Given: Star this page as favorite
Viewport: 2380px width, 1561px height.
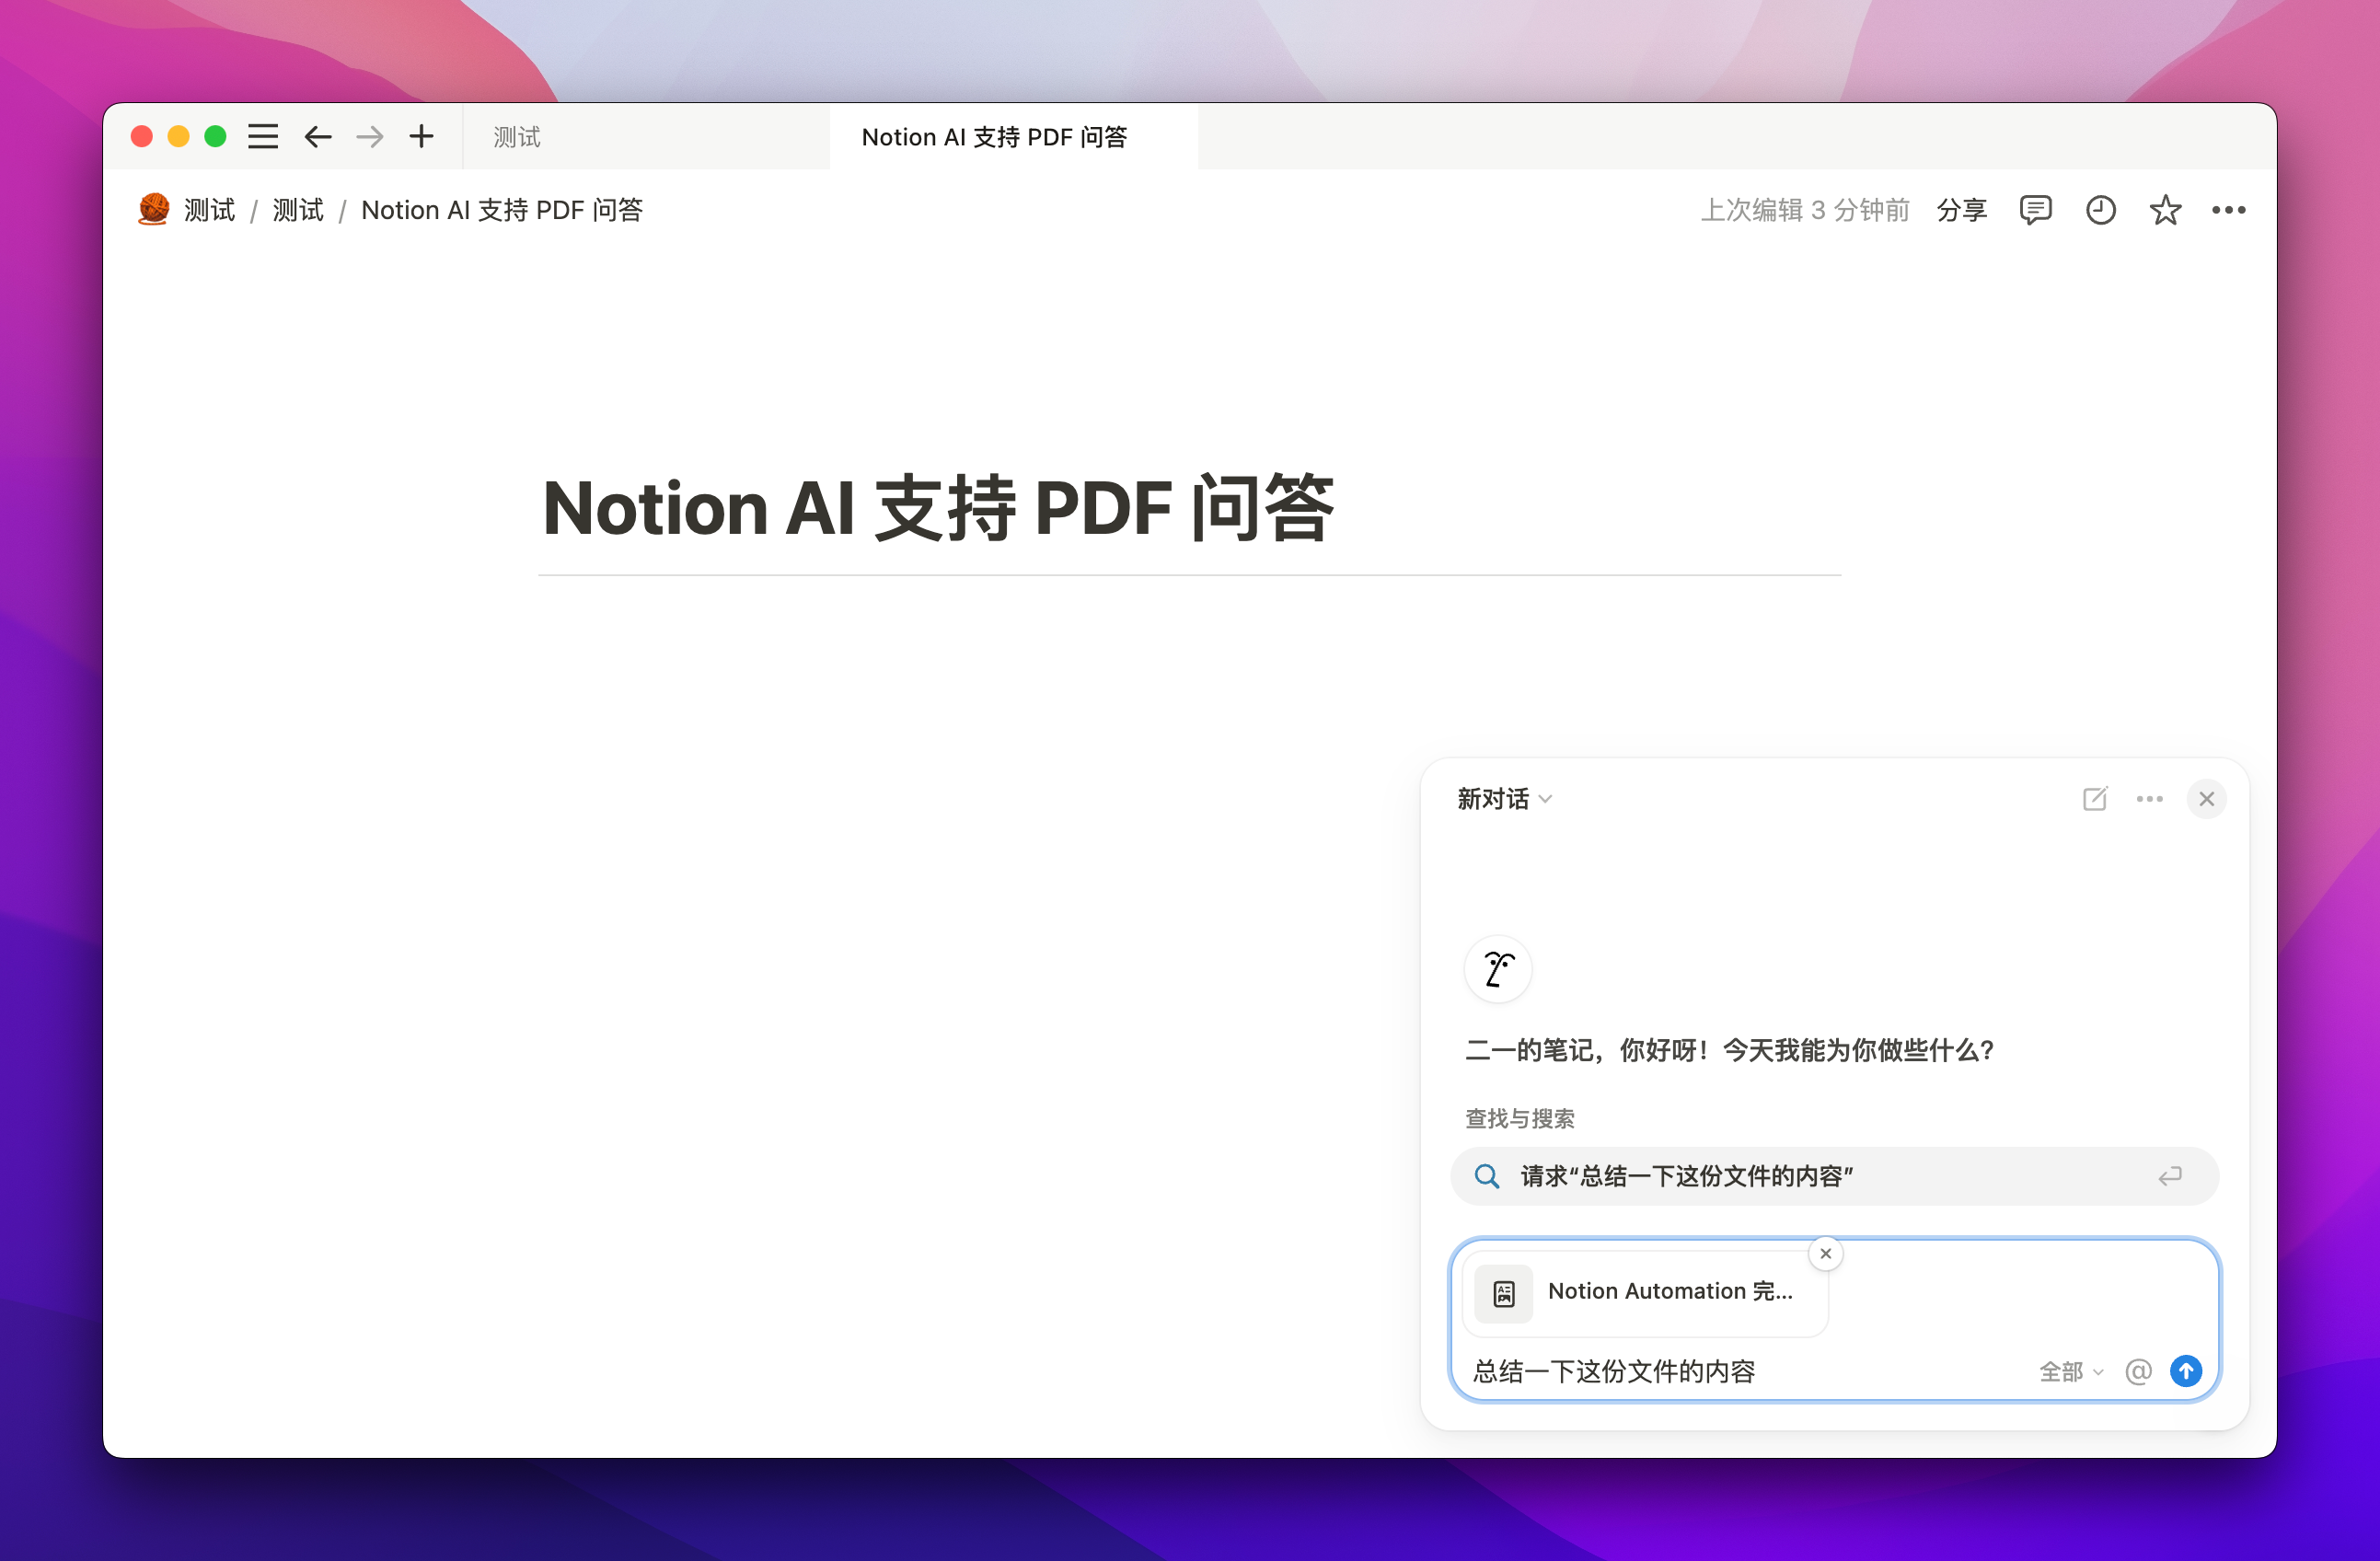Looking at the screenshot, I should (x=2165, y=210).
